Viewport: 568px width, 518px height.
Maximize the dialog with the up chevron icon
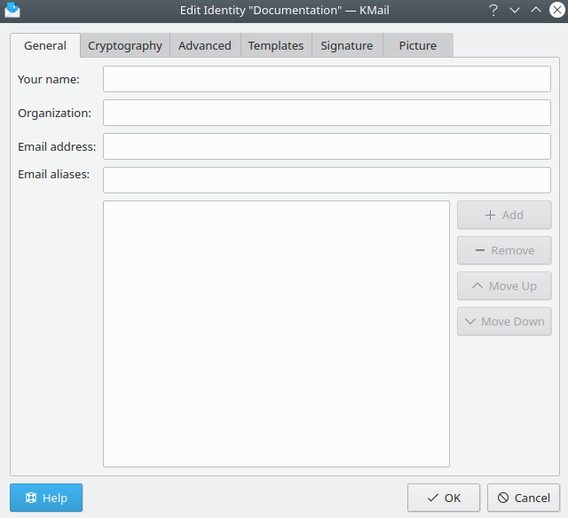pyautogui.click(x=536, y=11)
